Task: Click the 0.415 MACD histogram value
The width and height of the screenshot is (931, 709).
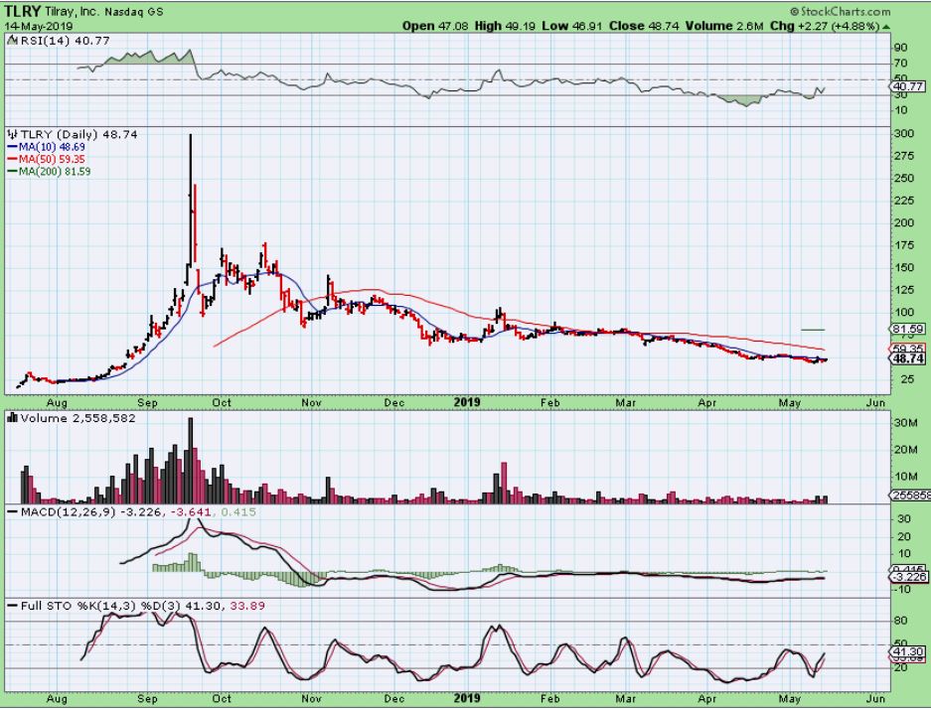Action: 238,511
